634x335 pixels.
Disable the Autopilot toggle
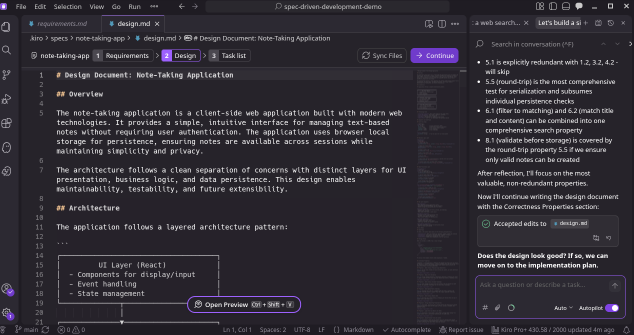(612, 308)
